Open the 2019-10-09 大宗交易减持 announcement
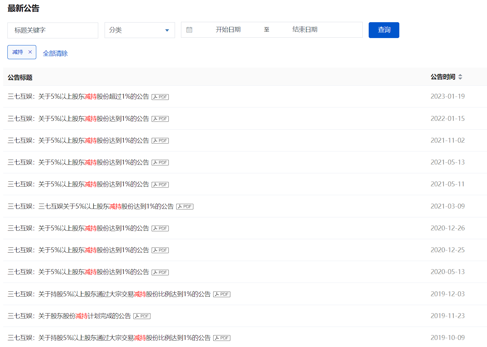Screen dimensions: 487x347 pos(109,338)
